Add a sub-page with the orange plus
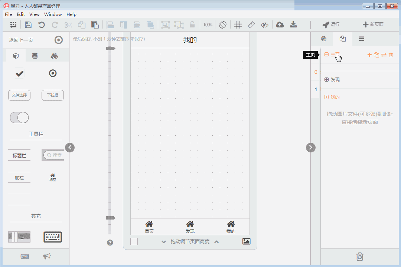The height and width of the screenshot is (267, 401). [x=369, y=55]
